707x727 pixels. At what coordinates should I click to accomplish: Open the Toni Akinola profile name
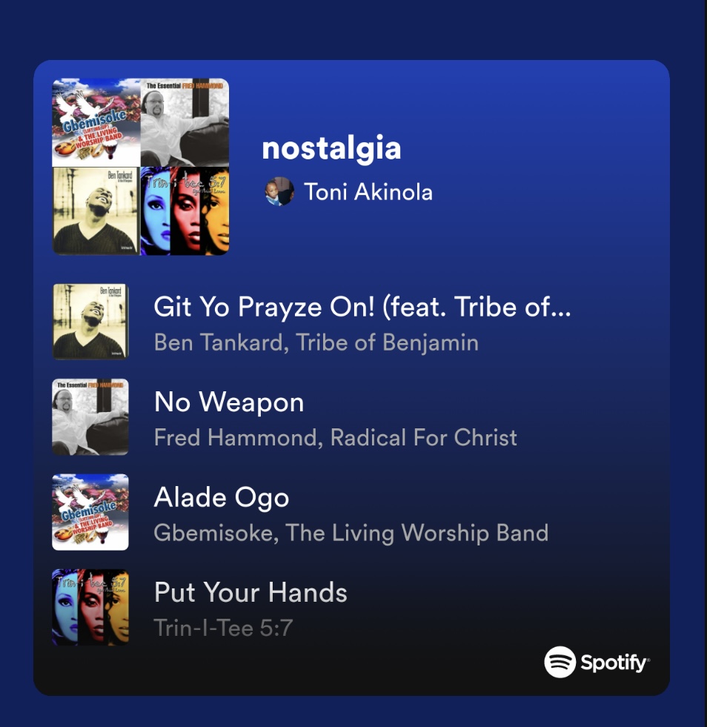pos(368,192)
